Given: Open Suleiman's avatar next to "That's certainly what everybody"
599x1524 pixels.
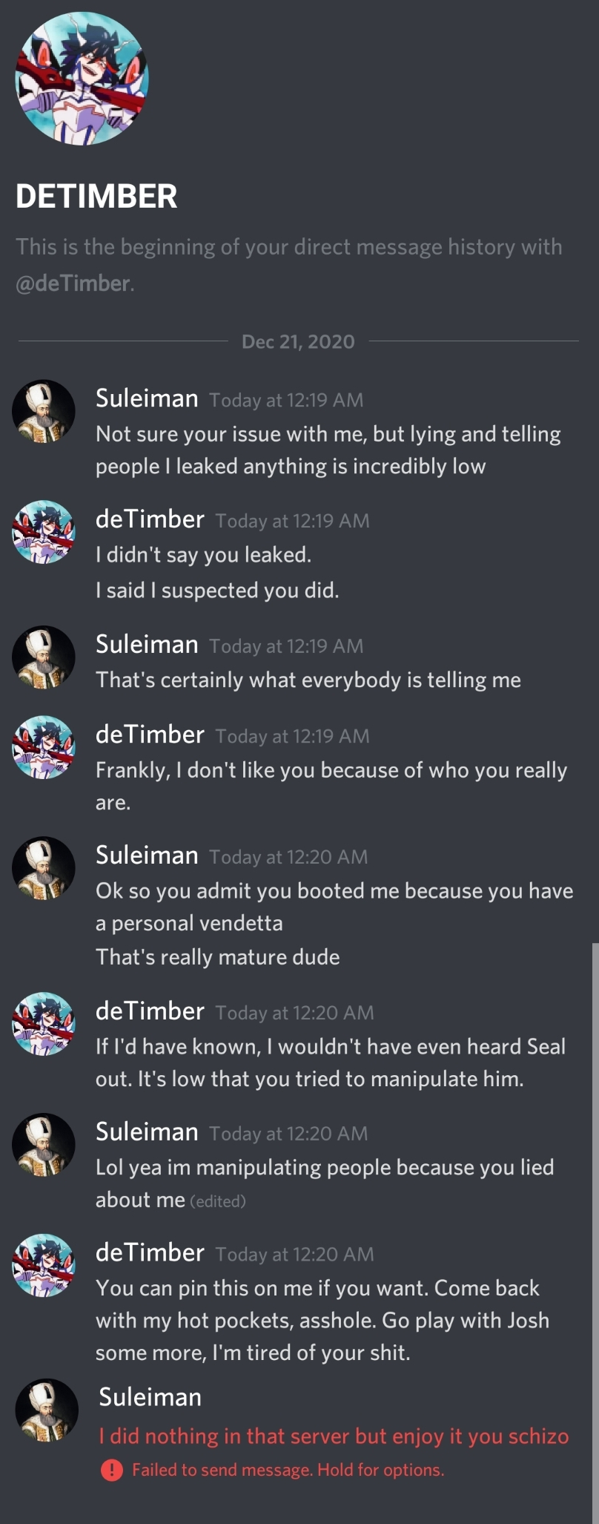Looking at the screenshot, I should pyautogui.click(x=44, y=657).
